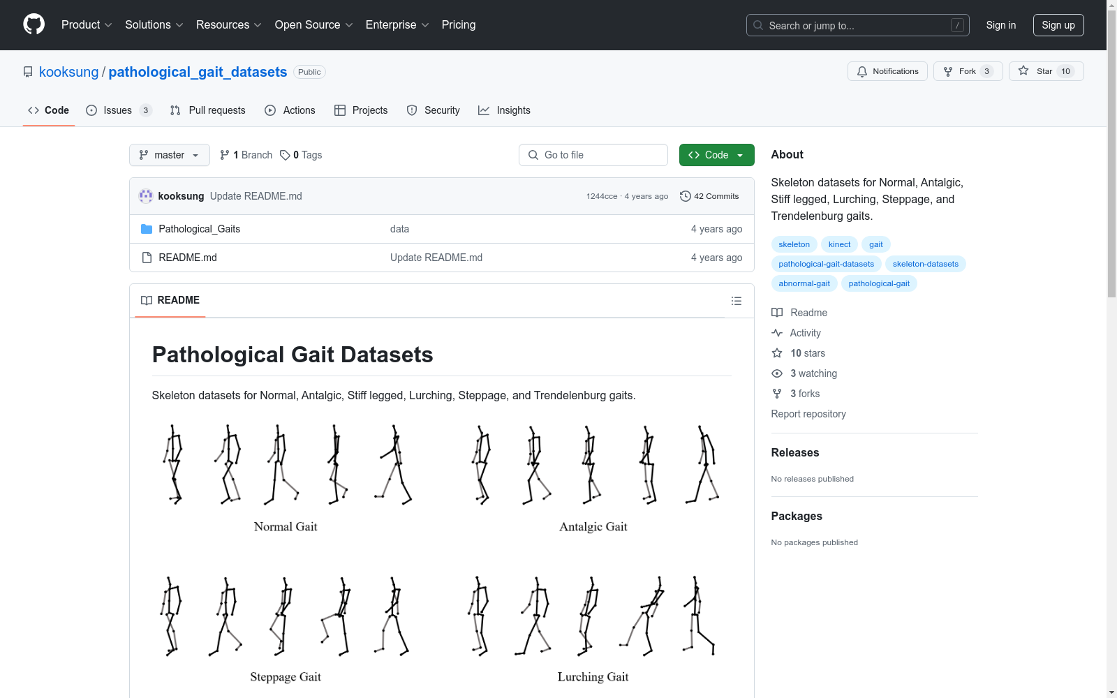Open the Insights tab
This screenshot has height=698, width=1117.
coord(513,110)
